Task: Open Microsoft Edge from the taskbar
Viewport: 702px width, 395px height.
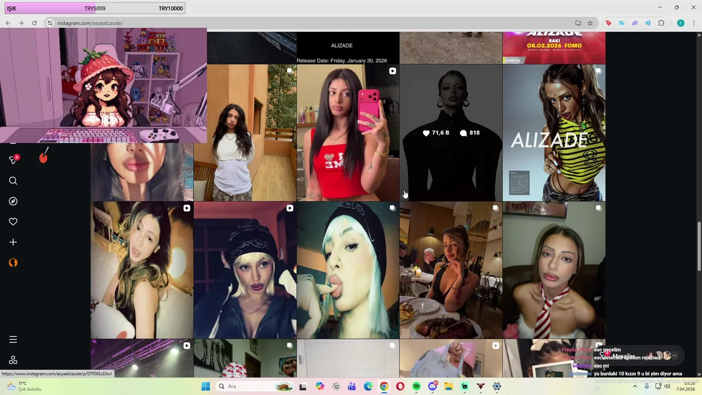Action: tap(368, 386)
